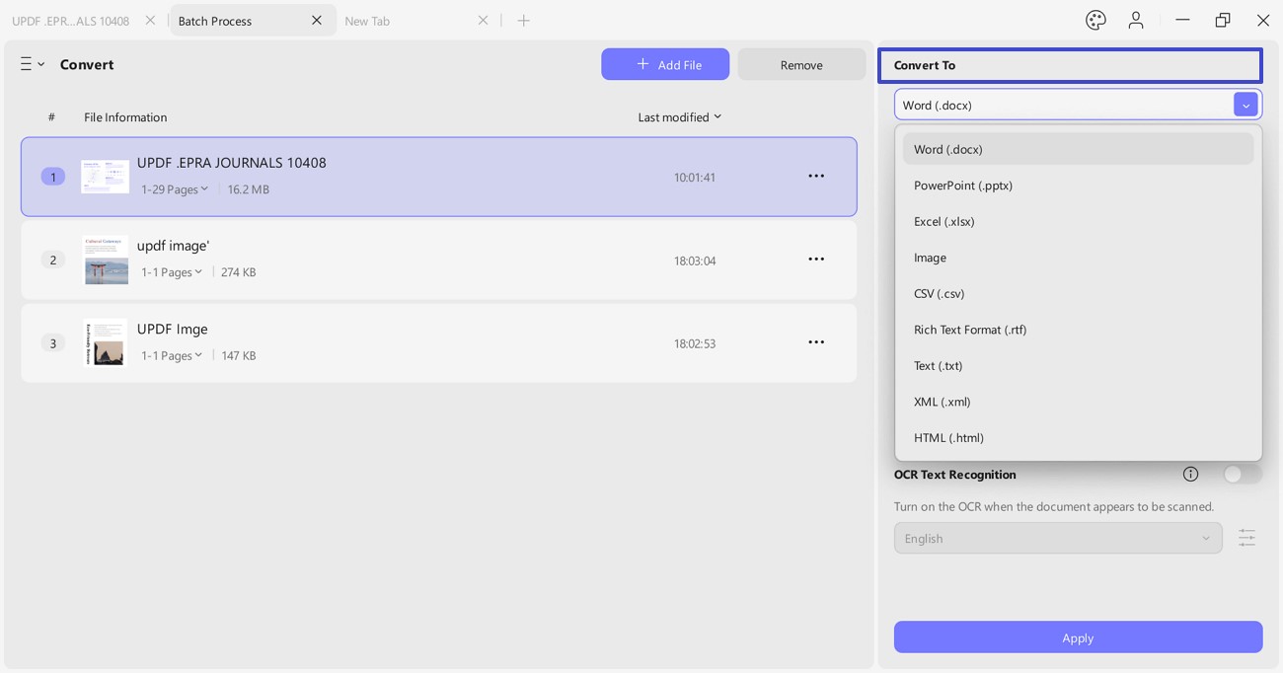Open more options for updf image' file
The width and height of the screenshot is (1283, 673).
(816, 260)
